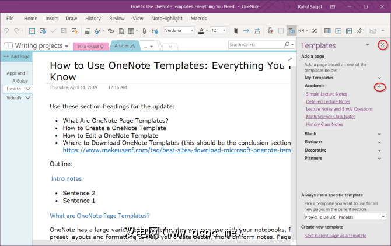
Task: Click the notebook search box
Action: click(257, 44)
